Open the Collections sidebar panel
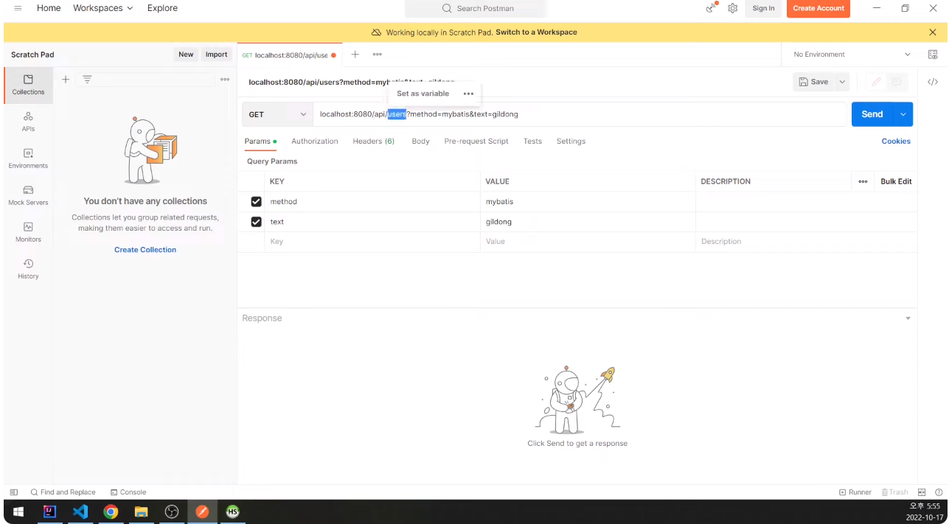This screenshot has width=949, height=524. click(28, 85)
